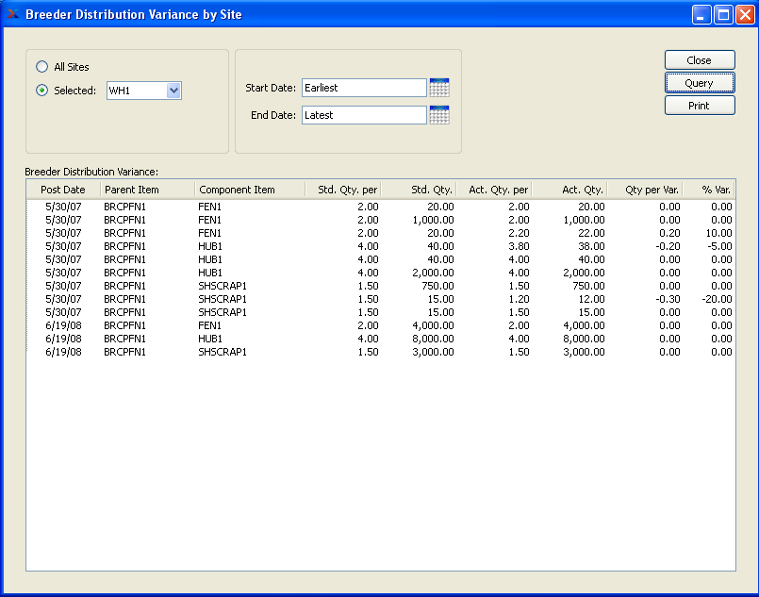Screen dimensions: 759x597
Task: Select the SHSCRAP1 row with -20.00 variance
Action: [377, 299]
